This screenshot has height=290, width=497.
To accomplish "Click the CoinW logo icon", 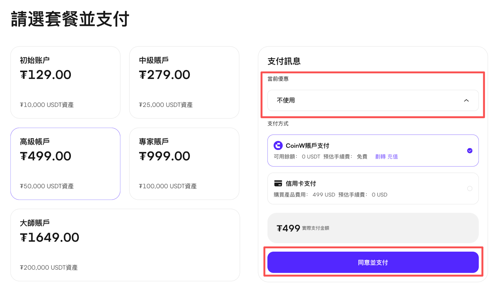I will point(278,145).
